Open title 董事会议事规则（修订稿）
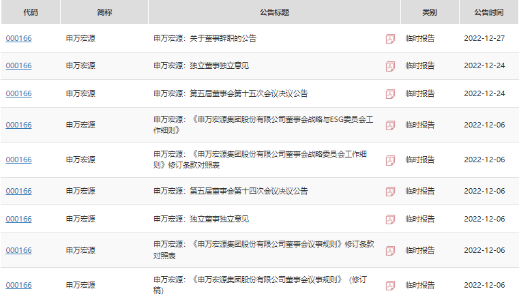The height and width of the screenshot is (302, 519). click(260, 285)
